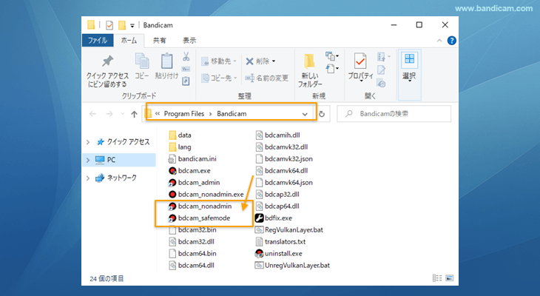Open the blue Help question icon

(x=451, y=41)
